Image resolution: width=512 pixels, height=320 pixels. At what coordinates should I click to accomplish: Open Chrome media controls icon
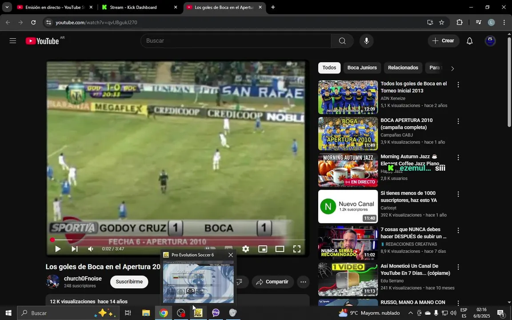(478, 22)
